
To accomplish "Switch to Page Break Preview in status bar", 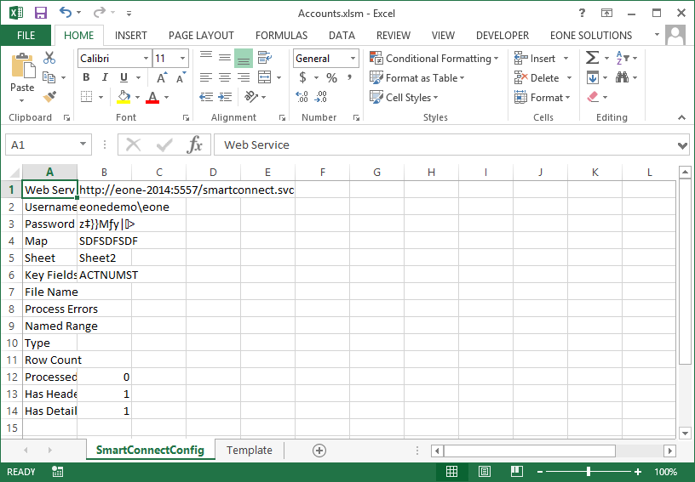I will coord(516,472).
